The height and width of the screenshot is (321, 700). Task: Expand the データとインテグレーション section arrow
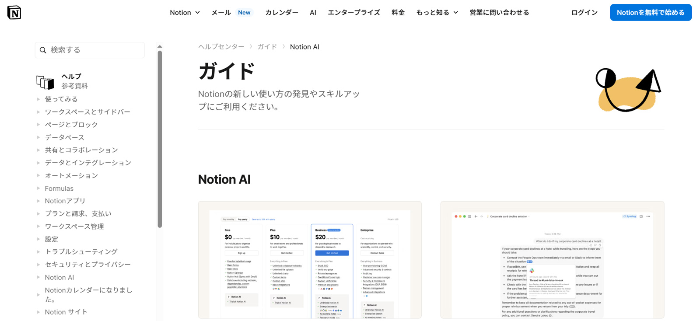point(38,163)
